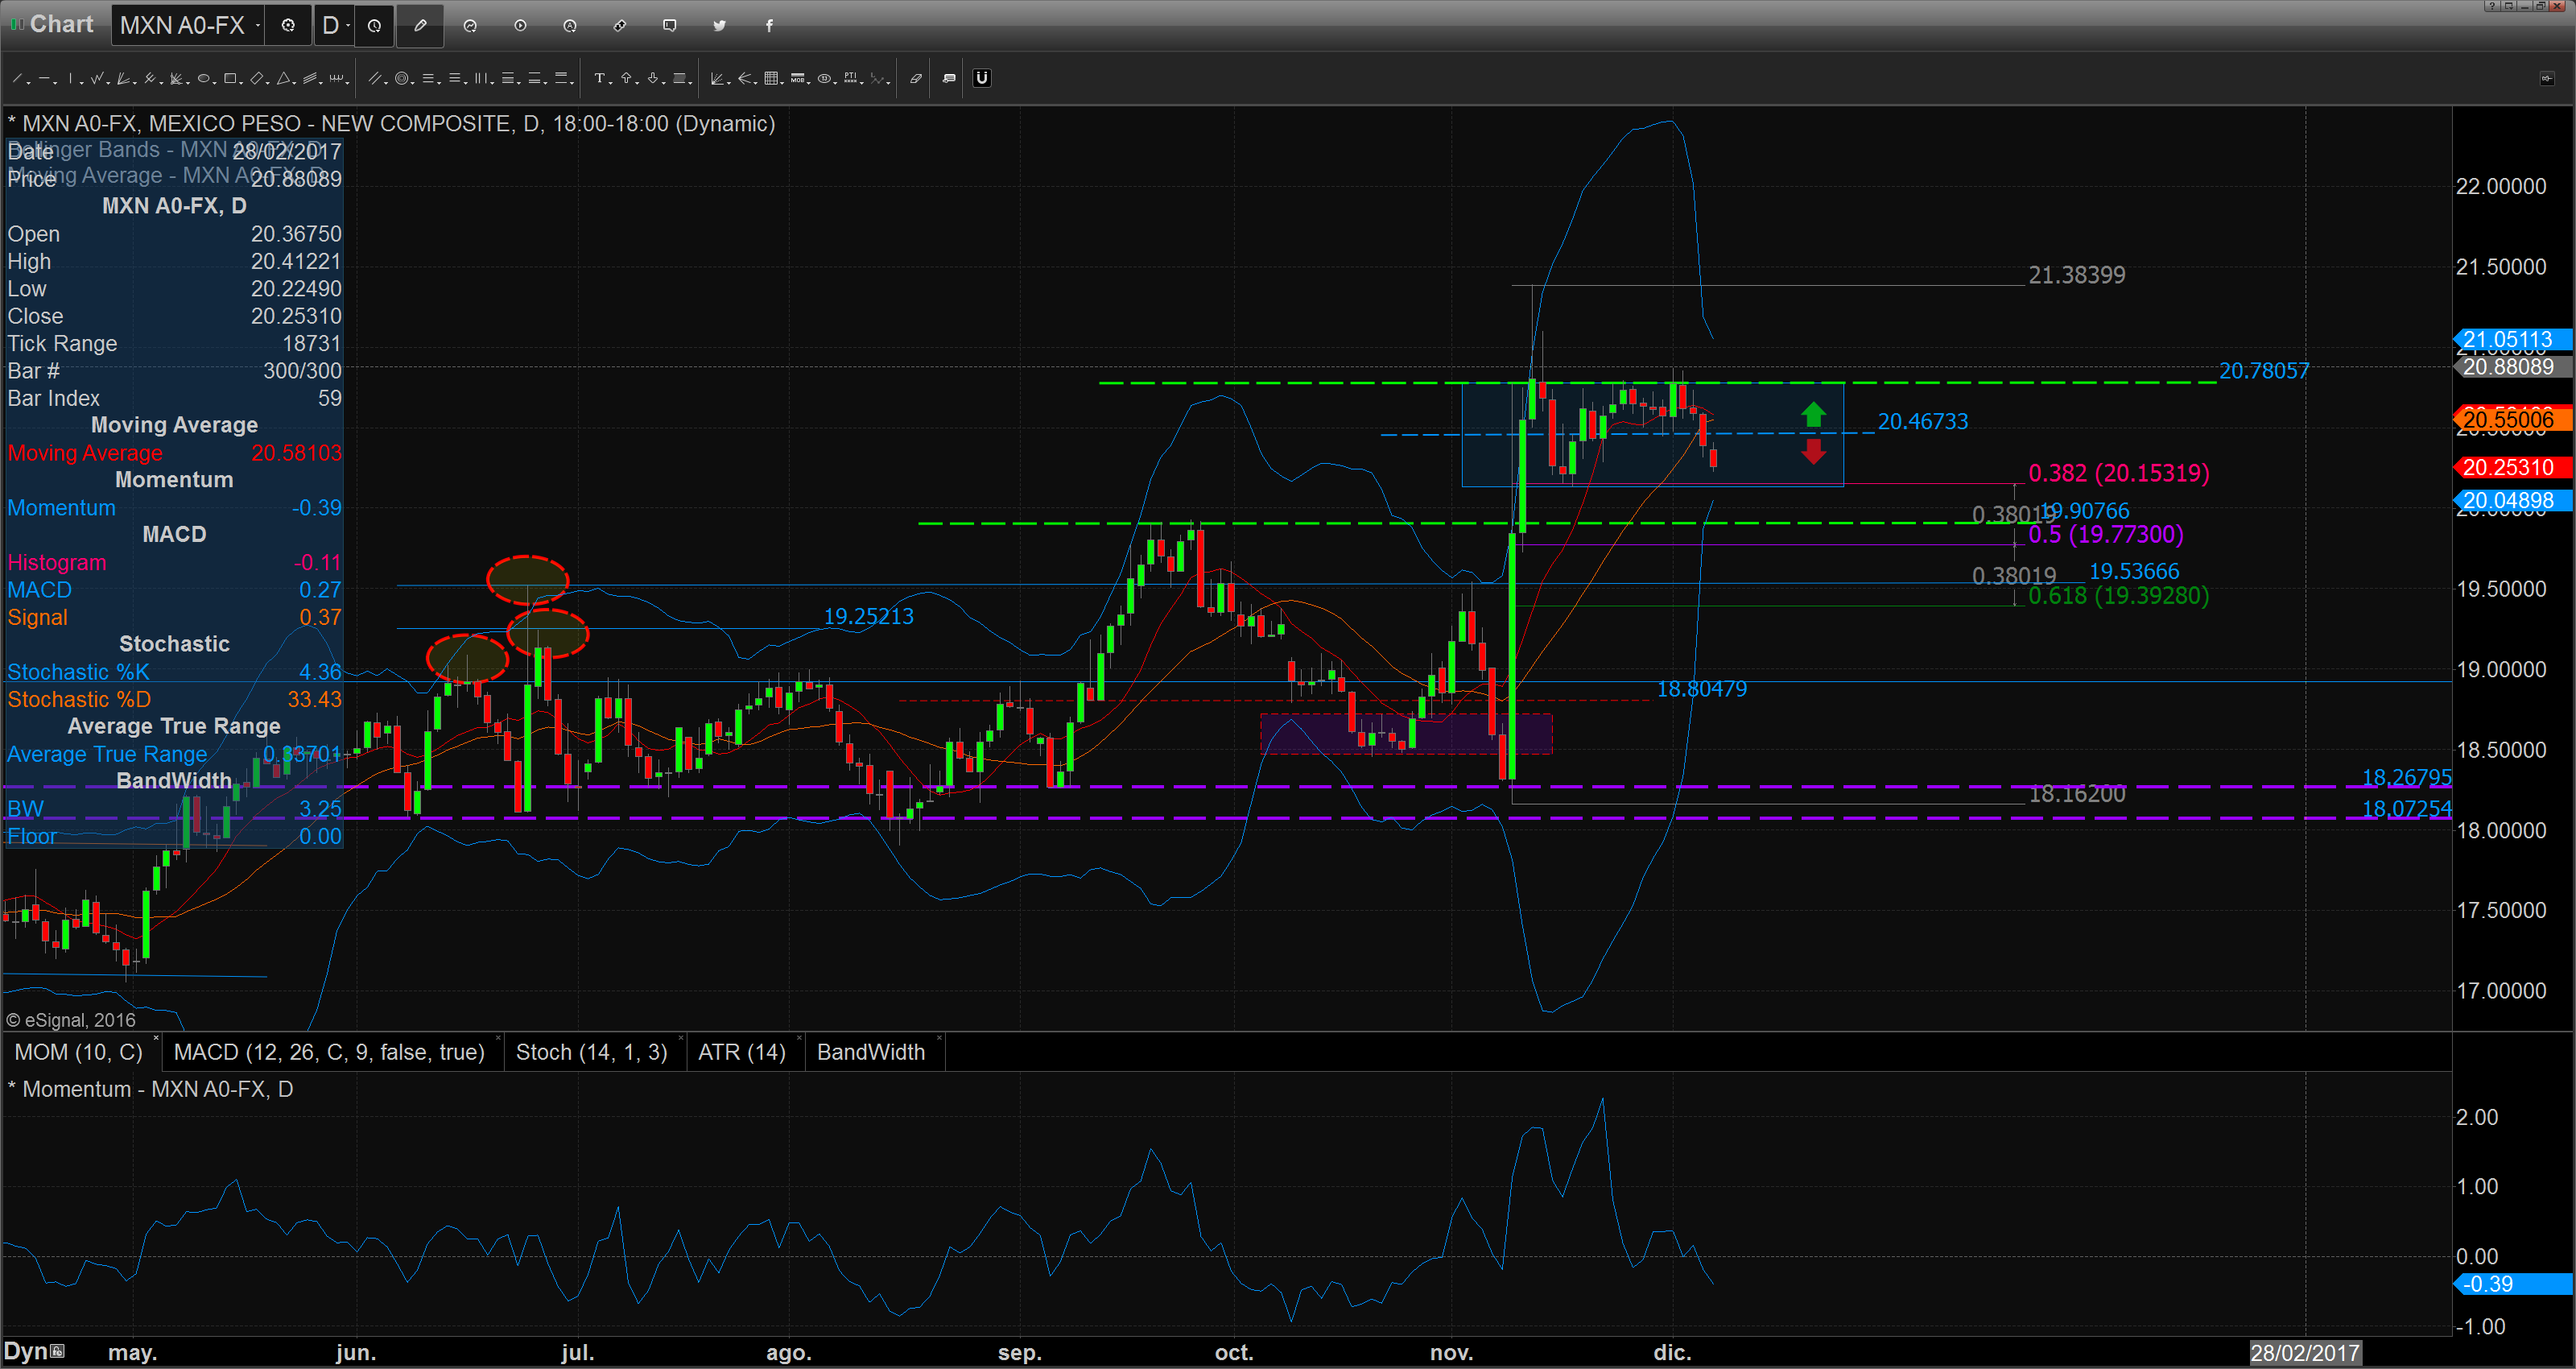Viewport: 2576px width, 1369px height.
Task: Select the PTI tool
Action: pyautogui.click(x=852, y=78)
